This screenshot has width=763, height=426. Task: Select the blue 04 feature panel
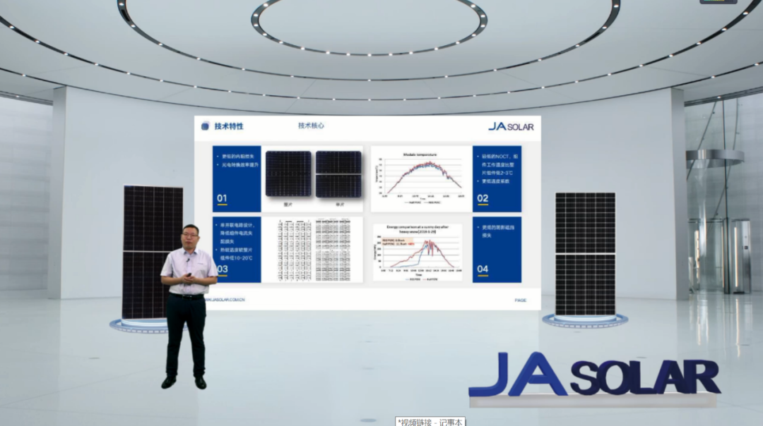[497, 249]
